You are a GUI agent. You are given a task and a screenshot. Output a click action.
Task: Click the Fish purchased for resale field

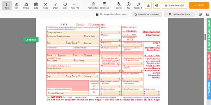click(112, 79)
